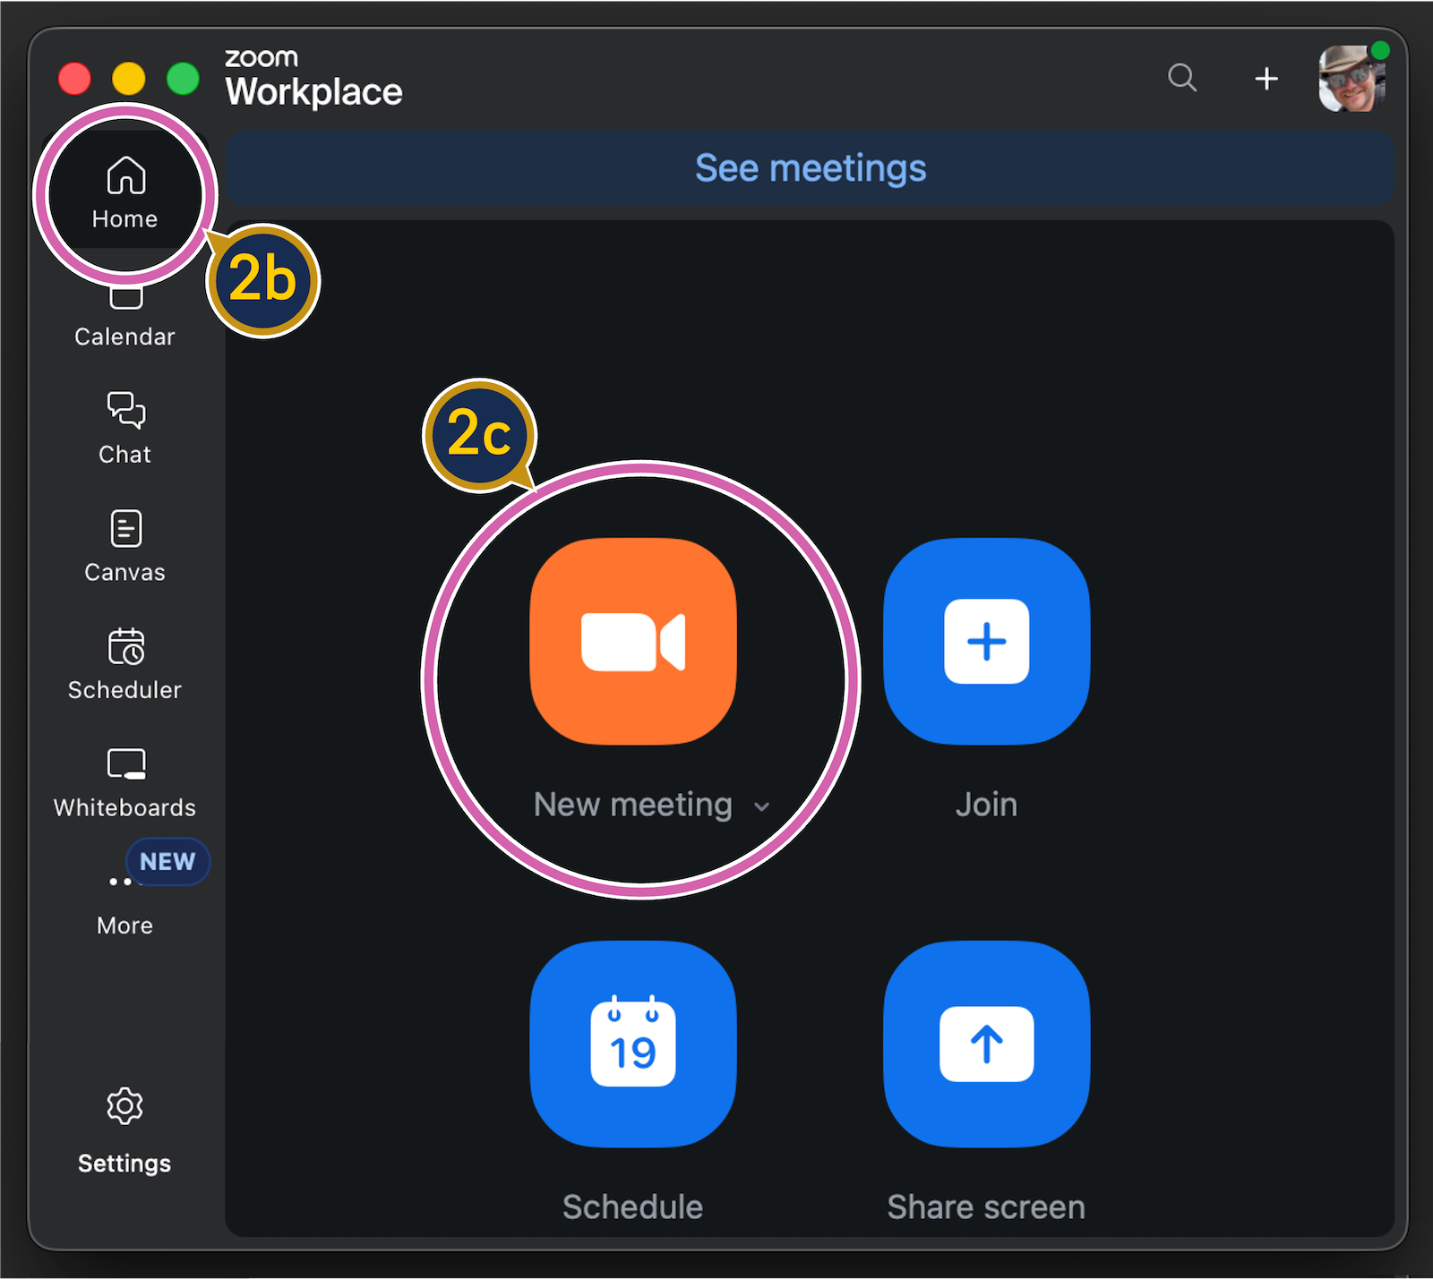Open Chat from the sidebar

pos(125,429)
